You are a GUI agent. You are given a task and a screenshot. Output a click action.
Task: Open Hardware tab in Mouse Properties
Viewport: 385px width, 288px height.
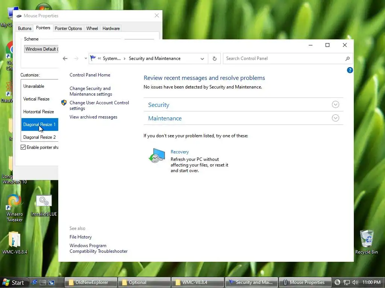pos(111,28)
